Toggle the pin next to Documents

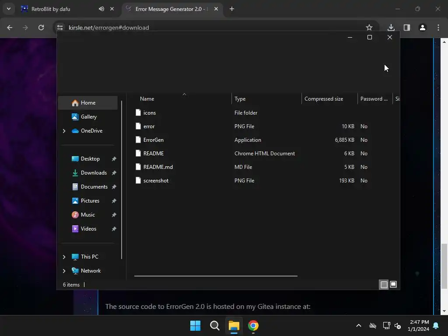114,186
